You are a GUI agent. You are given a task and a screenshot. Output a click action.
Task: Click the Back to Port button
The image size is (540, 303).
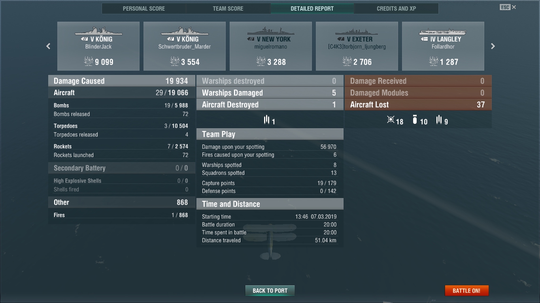click(x=270, y=291)
